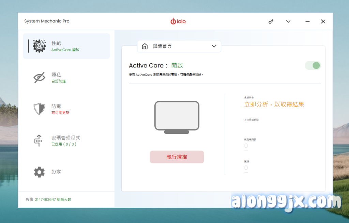Viewport: 349px width, 223px height.
Task: Click the antivirus shield icon
Action: point(39,109)
